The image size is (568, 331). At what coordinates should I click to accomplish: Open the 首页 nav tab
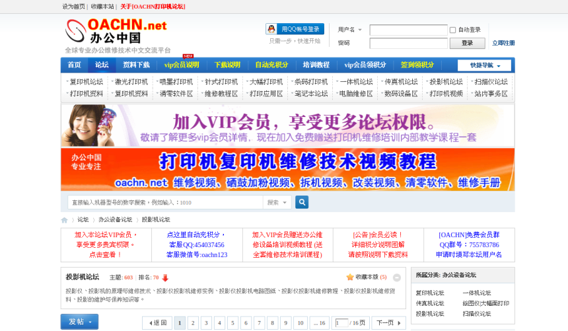75,65
